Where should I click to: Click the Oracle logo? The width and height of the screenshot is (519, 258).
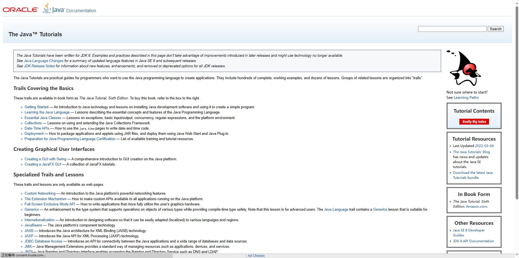[21, 10]
